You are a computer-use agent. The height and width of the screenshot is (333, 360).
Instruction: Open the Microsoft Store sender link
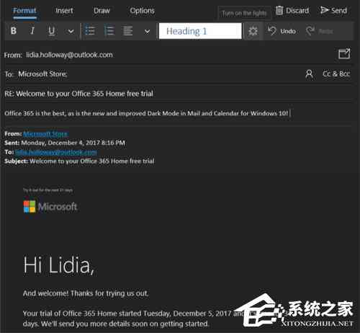(46, 134)
